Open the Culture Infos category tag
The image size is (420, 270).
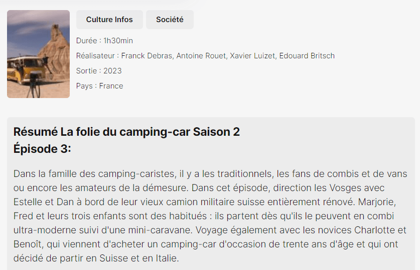coord(109,20)
